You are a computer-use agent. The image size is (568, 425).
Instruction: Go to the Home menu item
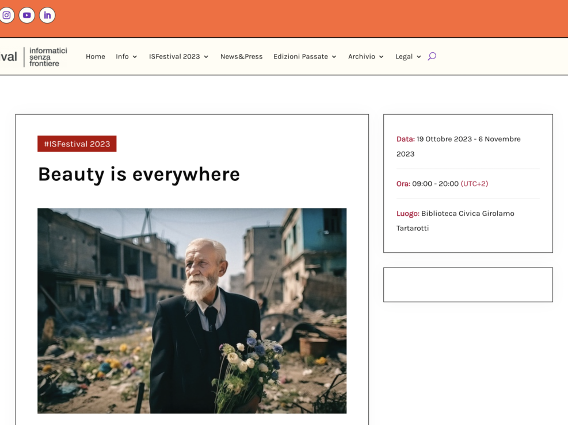96,56
